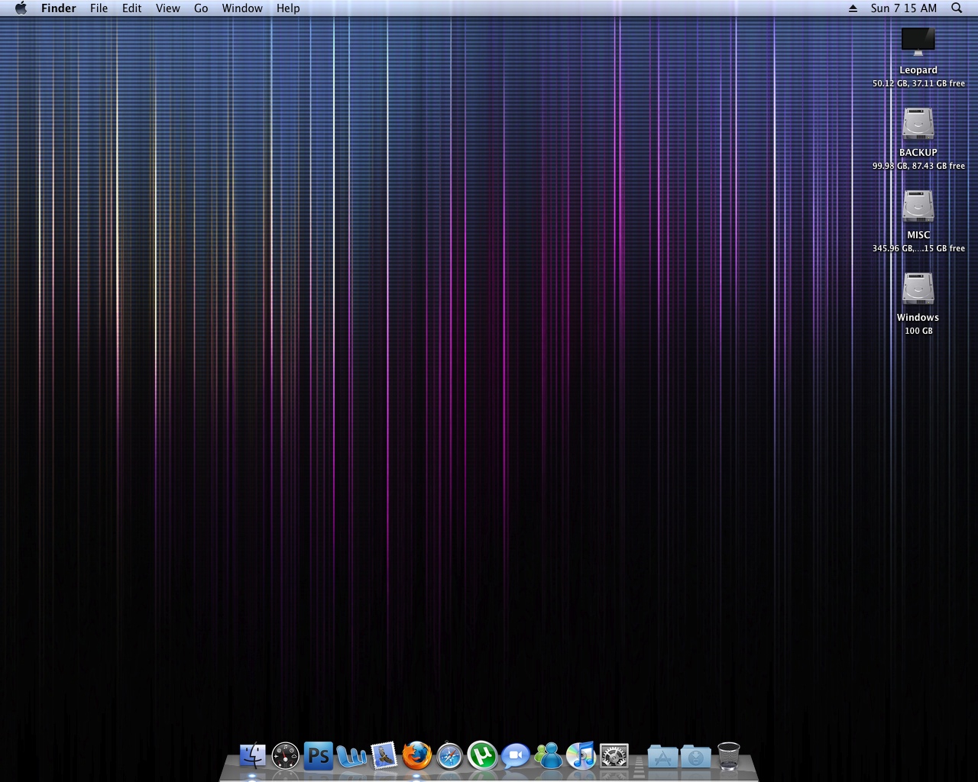Open the Apple menu
Screen dimensions: 978x782
[21, 8]
